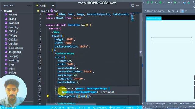Open Layout Inspector view options eye
195x109 pixels.
(168, 11)
